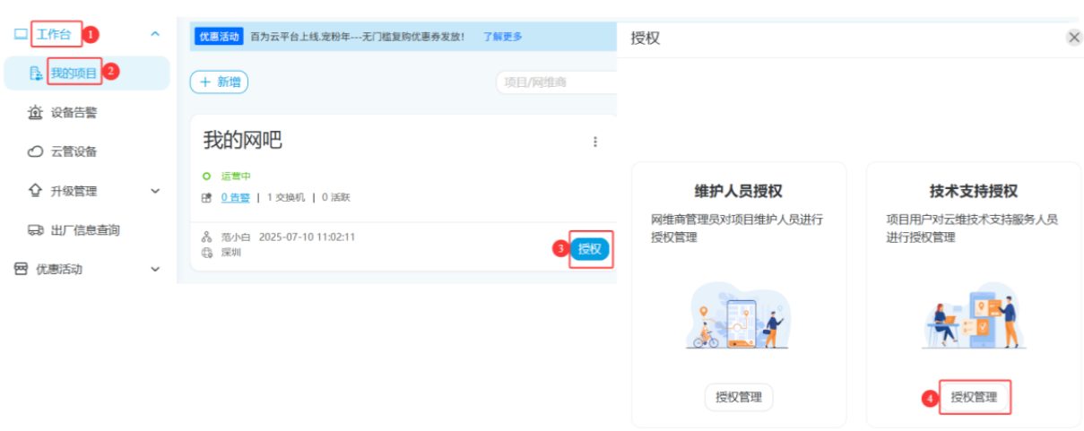The image size is (1084, 431).
Task: Open the 了解更多 link in banner
Action: (x=502, y=37)
